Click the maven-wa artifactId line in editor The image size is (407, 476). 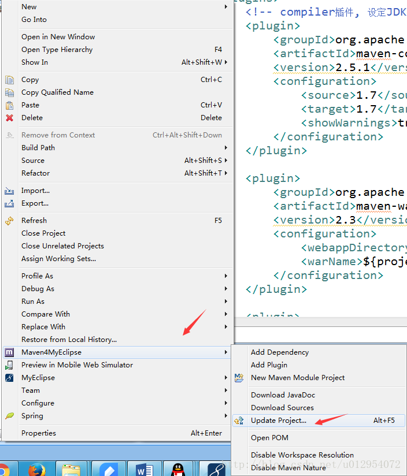click(x=340, y=206)
